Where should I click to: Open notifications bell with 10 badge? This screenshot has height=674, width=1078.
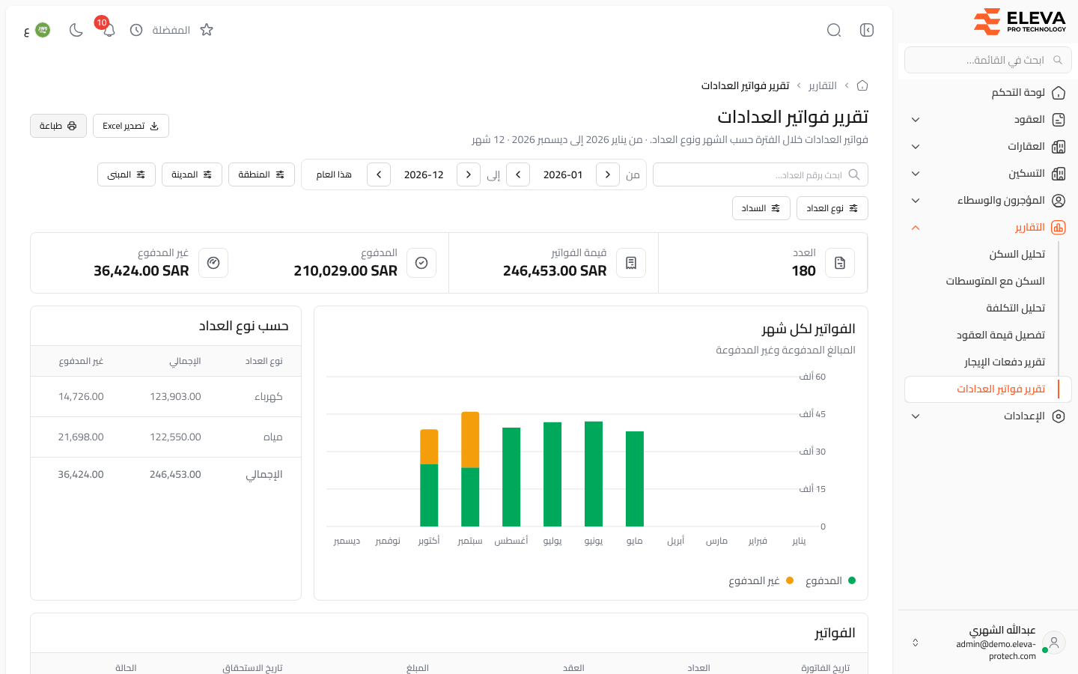109,29
